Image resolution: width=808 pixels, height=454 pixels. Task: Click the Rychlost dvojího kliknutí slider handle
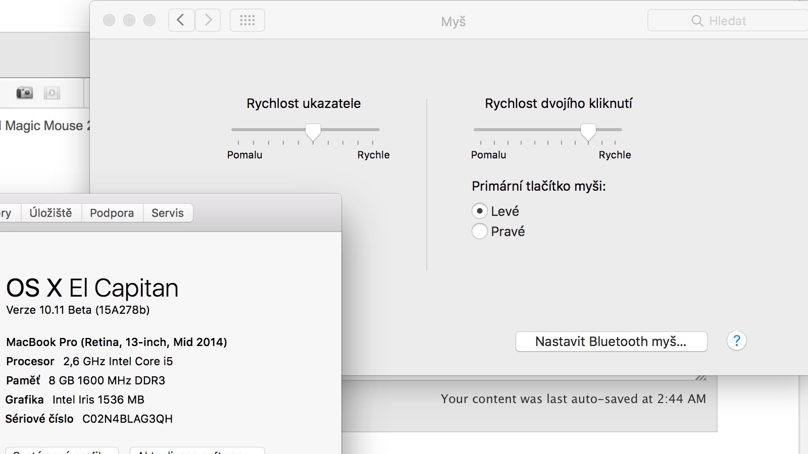point(588,131)
